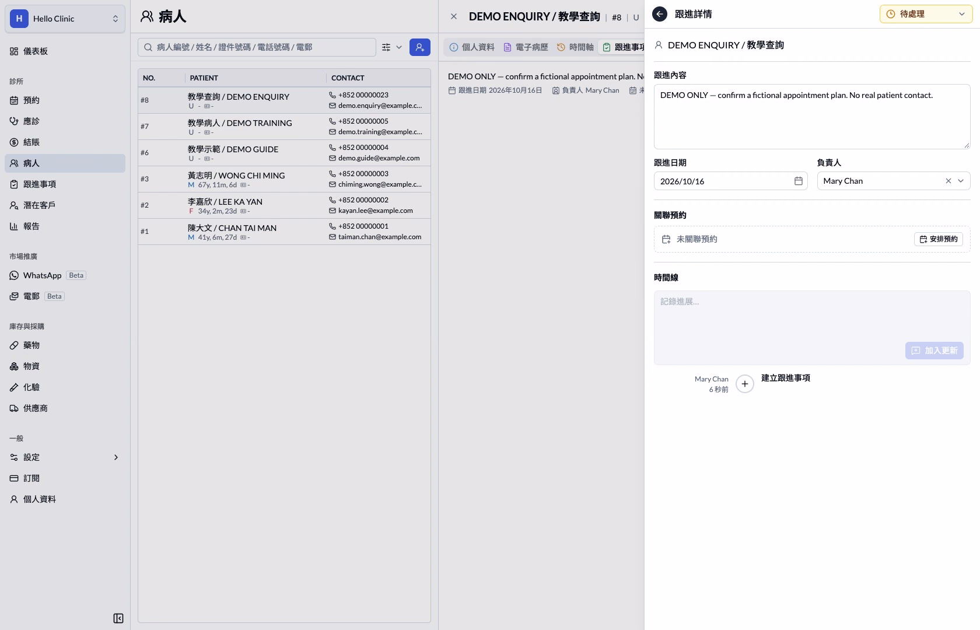Open the Hello Clinic switcher
Image resolution: width=980 pixels, height=630 pixels.
(x=65, y=19)
